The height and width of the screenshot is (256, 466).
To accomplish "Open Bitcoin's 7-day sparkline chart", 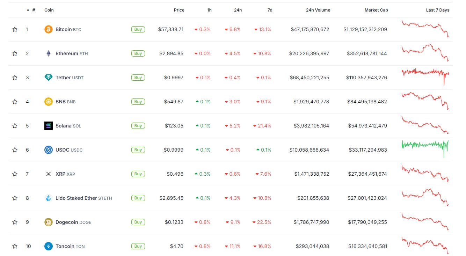I will 425,29.
